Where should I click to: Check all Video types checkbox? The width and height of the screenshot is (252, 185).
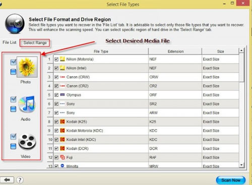click(x=13, y=137)
